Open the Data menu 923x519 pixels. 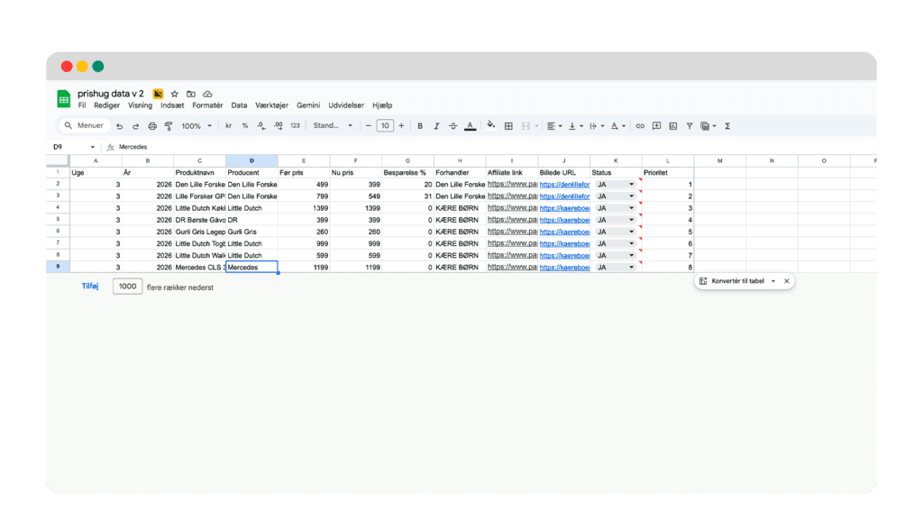point(239,105)
